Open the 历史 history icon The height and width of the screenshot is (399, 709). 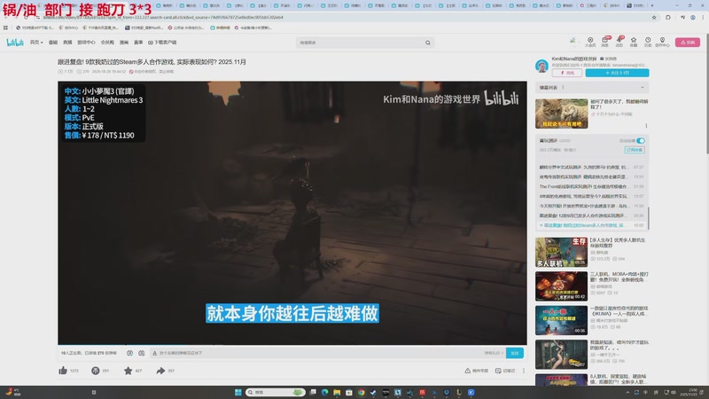click(648, 42)
